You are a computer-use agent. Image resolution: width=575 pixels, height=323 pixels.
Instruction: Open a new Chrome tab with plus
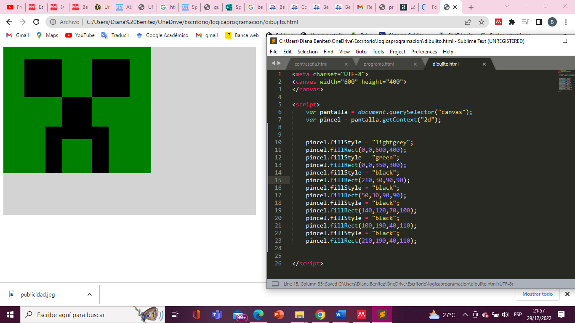click(x=471, y=7)
